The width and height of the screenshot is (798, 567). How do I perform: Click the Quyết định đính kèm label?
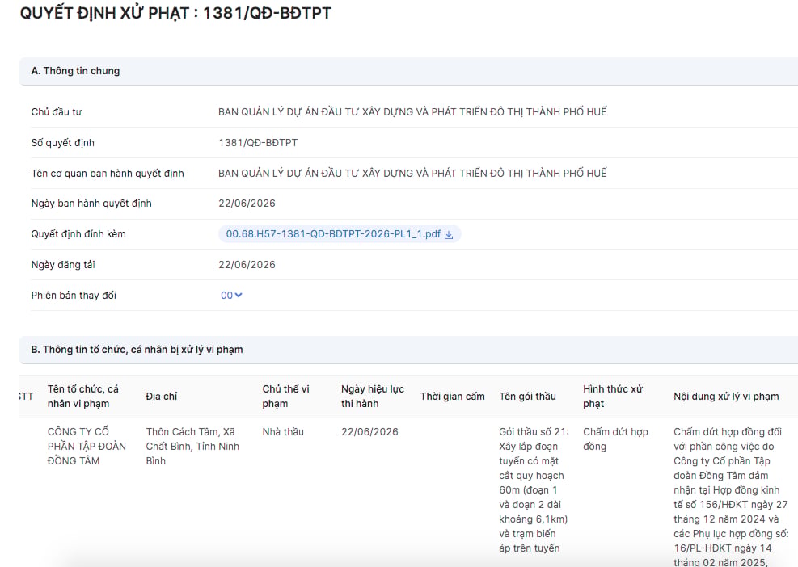(78, 234)
